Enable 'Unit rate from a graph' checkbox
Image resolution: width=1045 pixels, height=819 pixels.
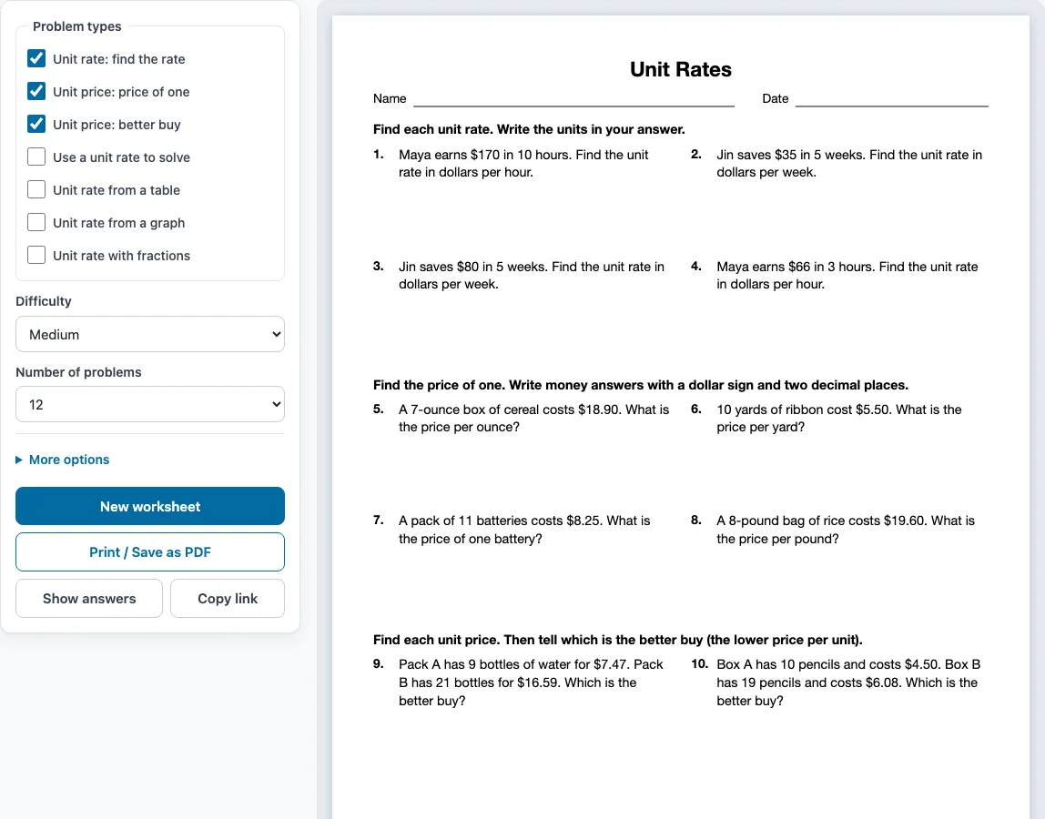(x=36, y=222)
